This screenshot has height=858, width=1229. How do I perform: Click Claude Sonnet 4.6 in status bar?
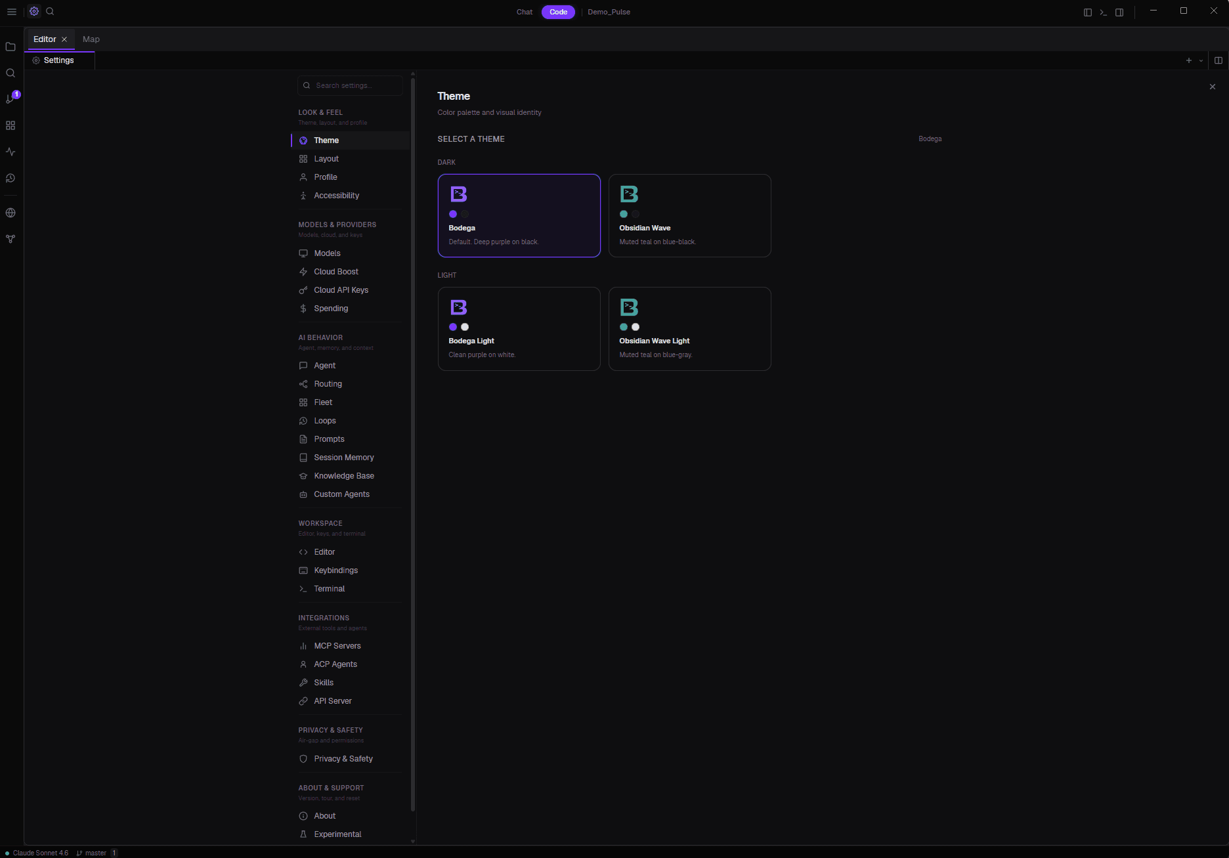[x=37, y=853]
